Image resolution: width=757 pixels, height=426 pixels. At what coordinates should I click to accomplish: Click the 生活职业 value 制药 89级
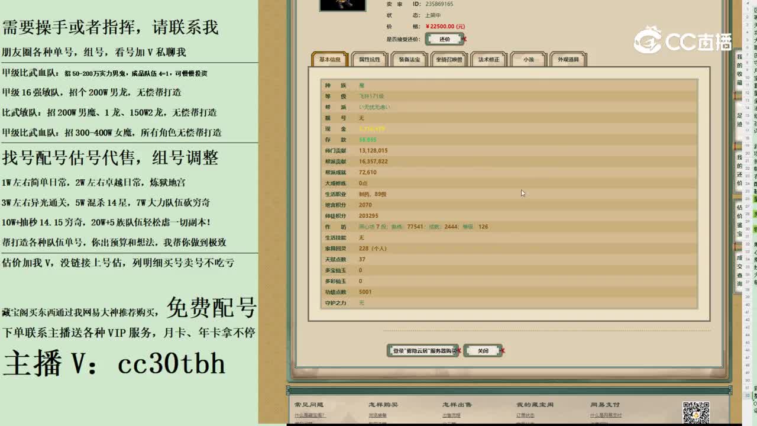tap(373, 194)
